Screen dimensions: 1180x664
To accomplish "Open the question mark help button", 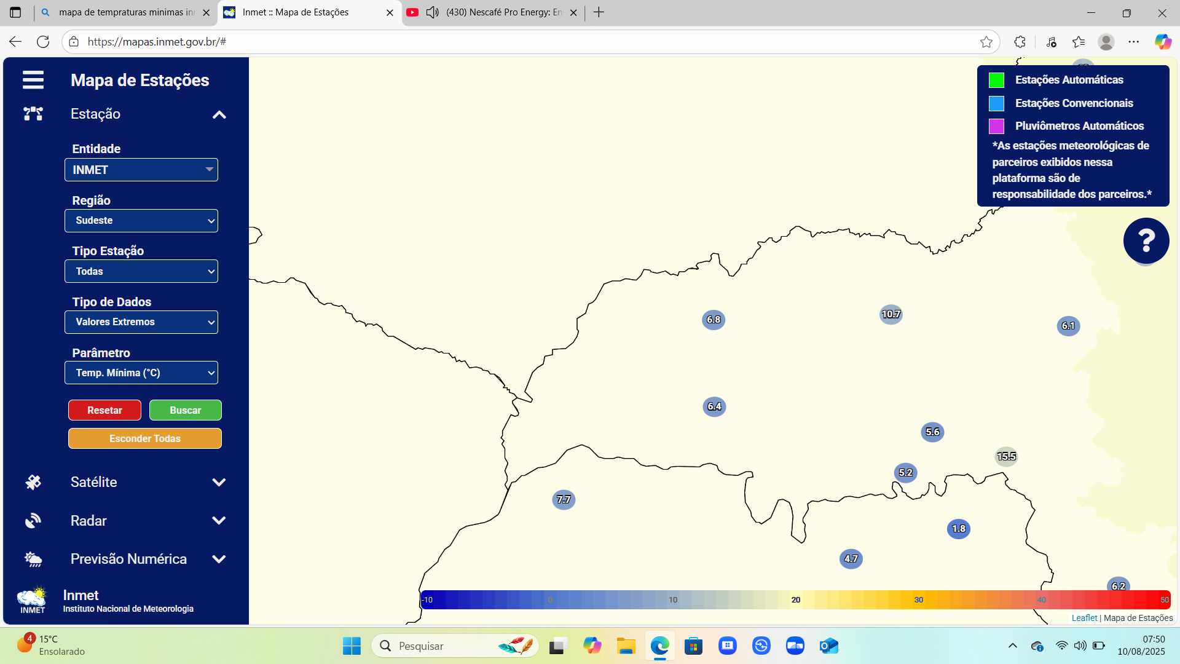I will 1146,240.
